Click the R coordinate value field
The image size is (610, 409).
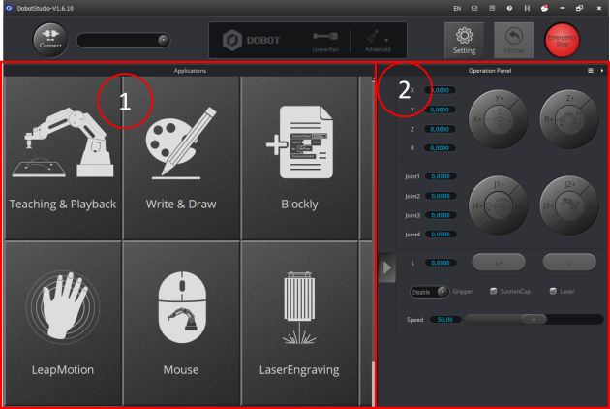(440, 148)
